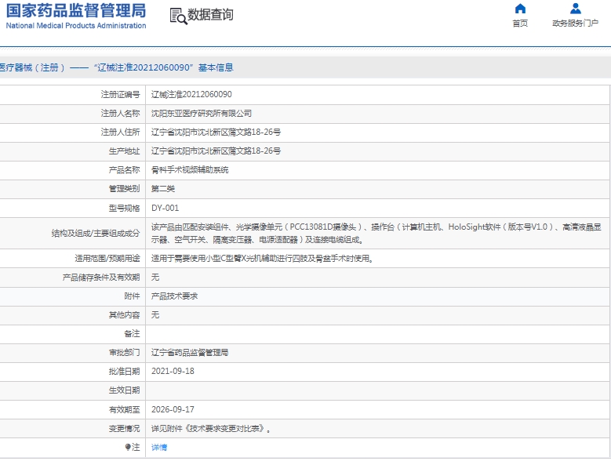Click the 型号规格 label
This screenshot has height=461, width=611.
click(124, 208)
